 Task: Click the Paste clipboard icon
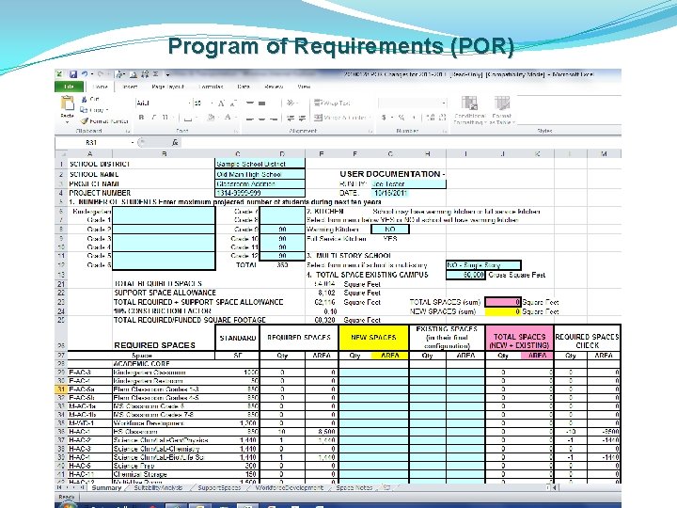click(68, 103)
